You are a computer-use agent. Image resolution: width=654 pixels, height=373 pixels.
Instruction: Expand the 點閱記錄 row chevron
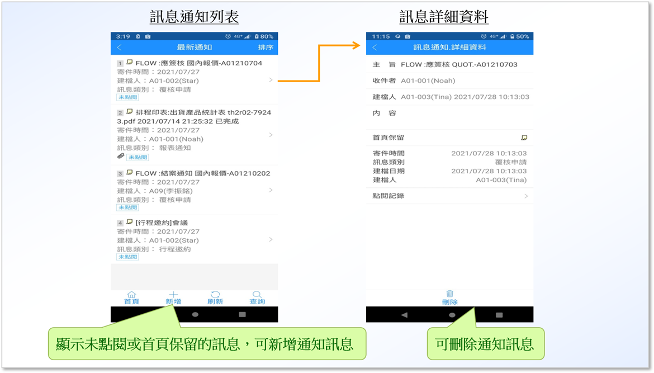click(526, 196)
